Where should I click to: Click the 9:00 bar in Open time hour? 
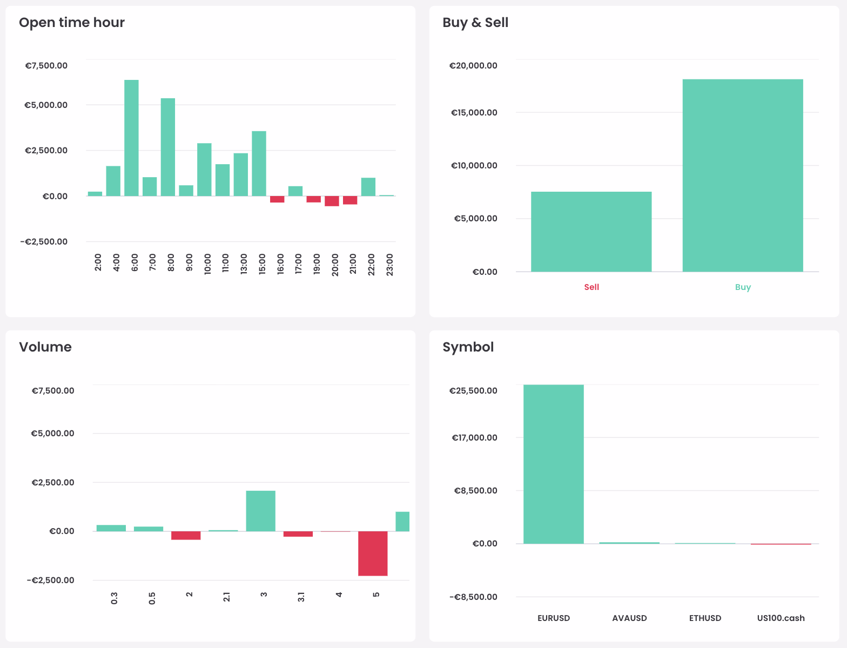click(x=186, y=191)
